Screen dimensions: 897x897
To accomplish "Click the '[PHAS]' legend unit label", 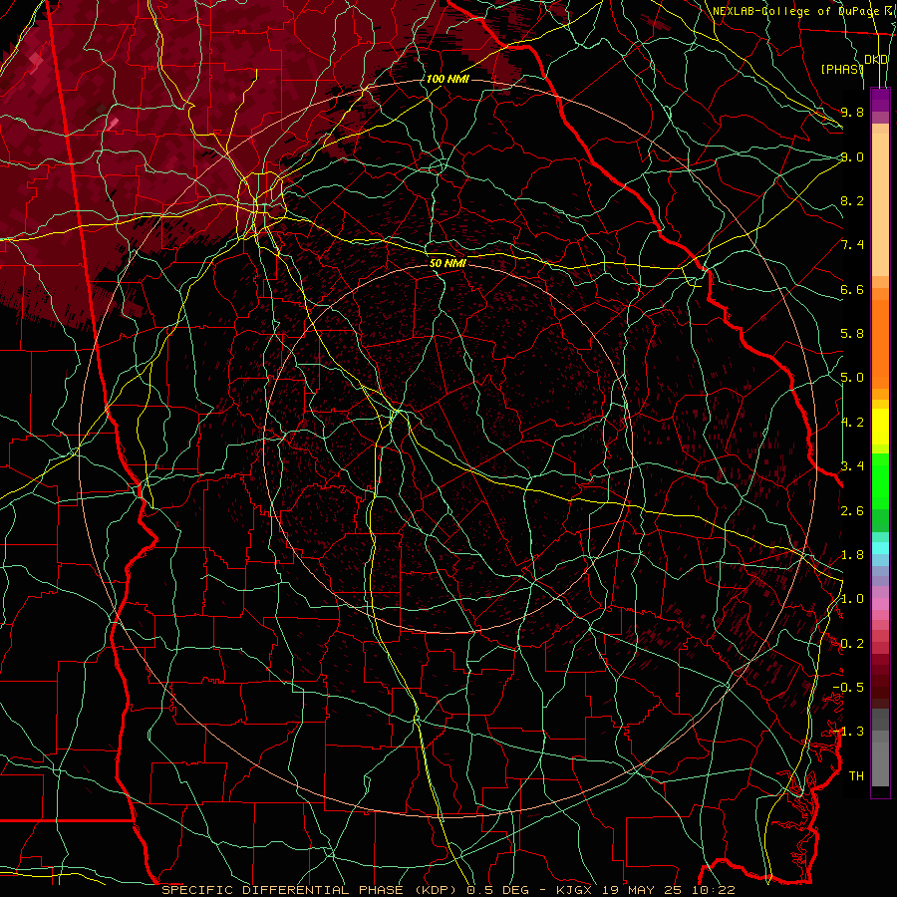I will click(x=842, y=69).
